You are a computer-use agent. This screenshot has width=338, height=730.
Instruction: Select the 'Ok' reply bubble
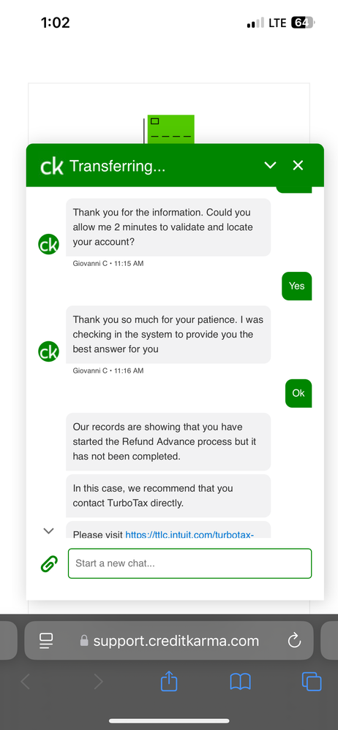(x=298, y=393)
